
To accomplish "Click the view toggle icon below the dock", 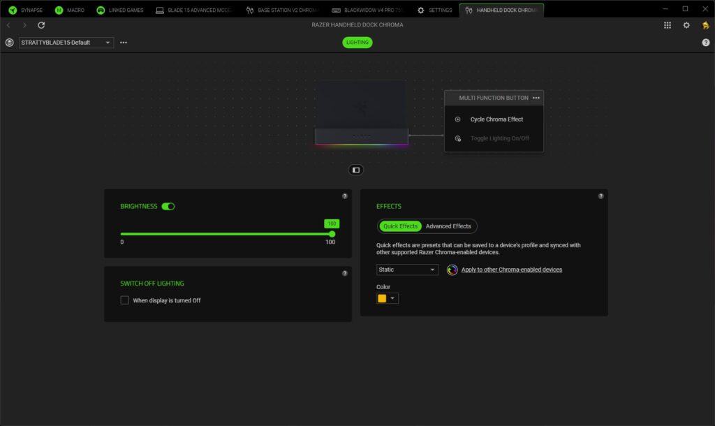I will click(355, 170).
